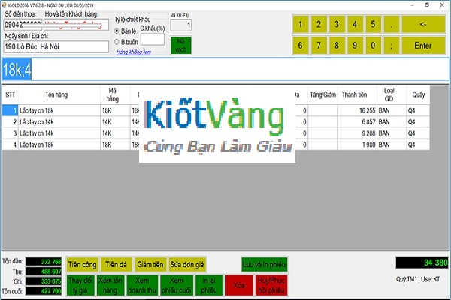Click the amount 16 255 cell
451x300 pixels.
pos(357,110)
